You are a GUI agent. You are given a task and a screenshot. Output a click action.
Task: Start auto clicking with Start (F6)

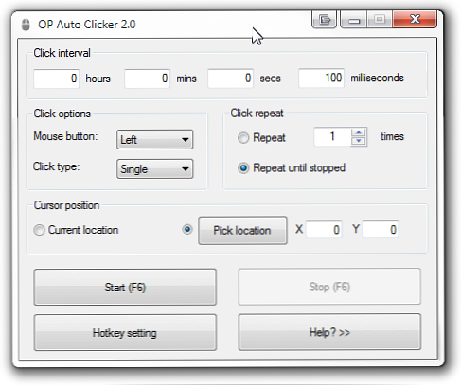[x=125, y=287]
